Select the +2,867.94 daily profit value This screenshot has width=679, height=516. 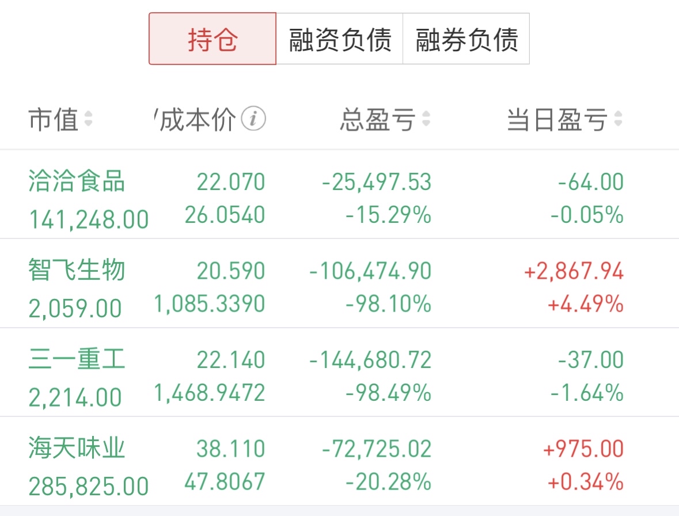pos(574,271)
